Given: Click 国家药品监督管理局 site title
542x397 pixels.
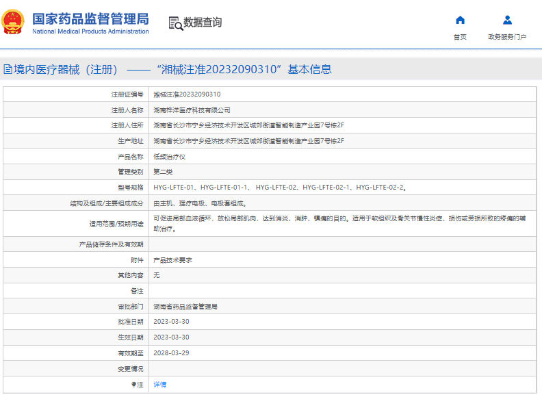Looking at the screenshot, I should (x=90, y=18).
